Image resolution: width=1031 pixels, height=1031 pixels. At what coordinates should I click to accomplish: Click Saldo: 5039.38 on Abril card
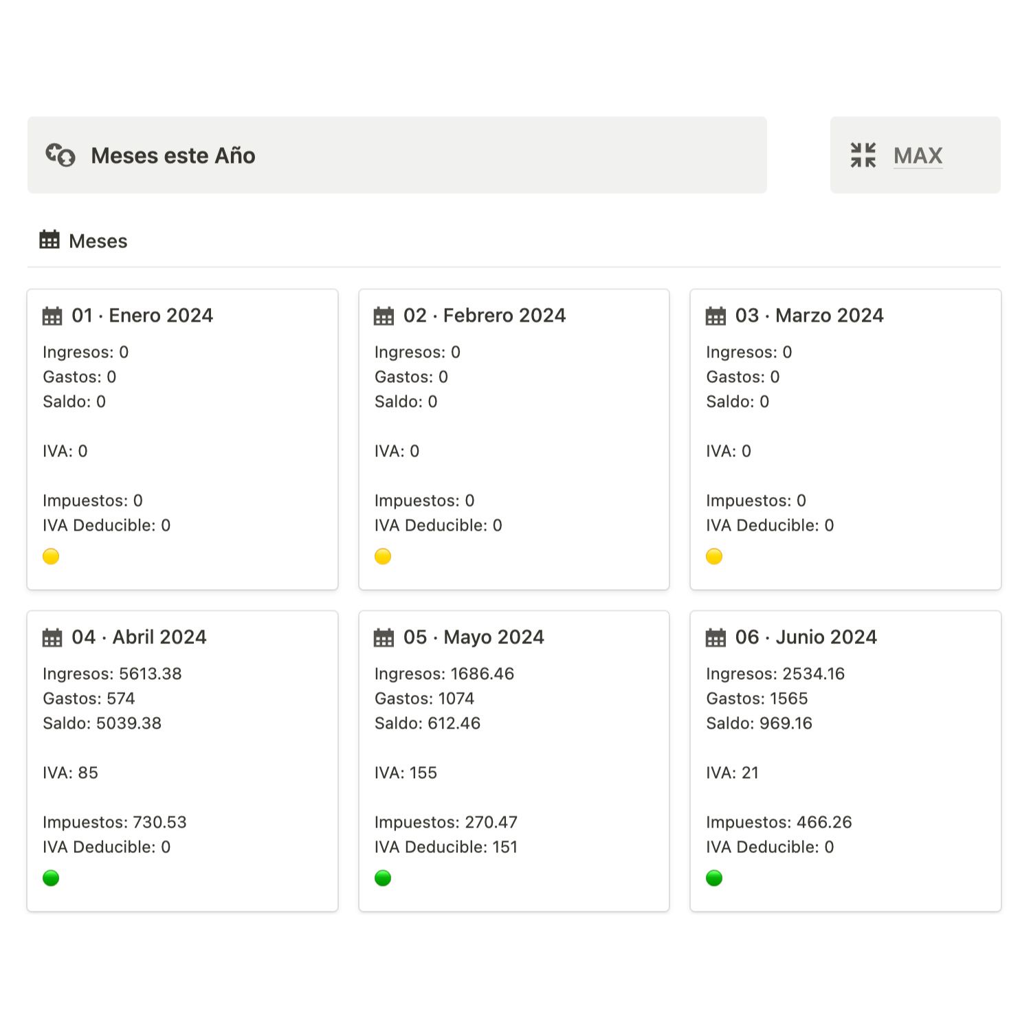(x=102, y=723)
